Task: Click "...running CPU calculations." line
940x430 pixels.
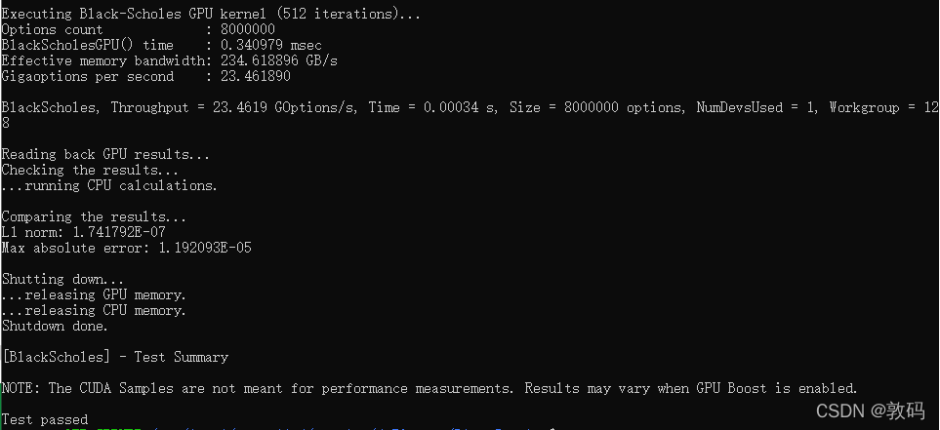Action: click(109, 185)
